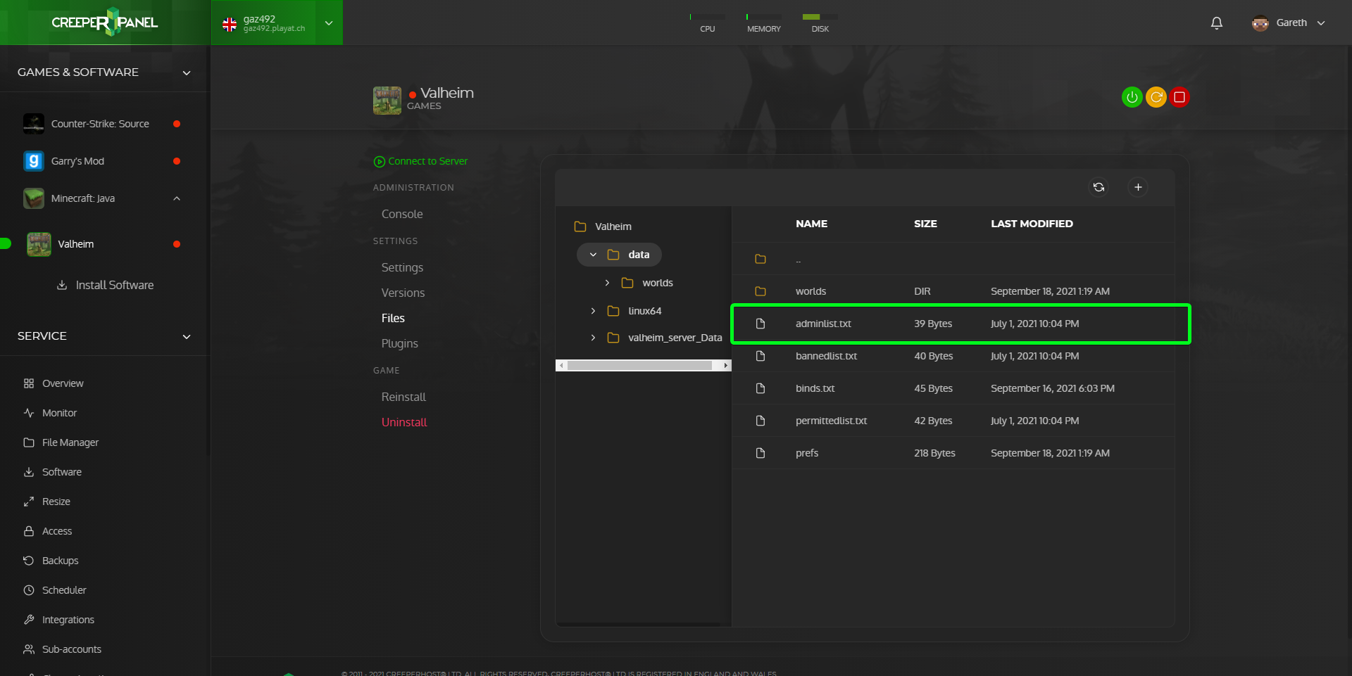Restart the server with the orange button
1352x676 pixels.
[1156, 97]
